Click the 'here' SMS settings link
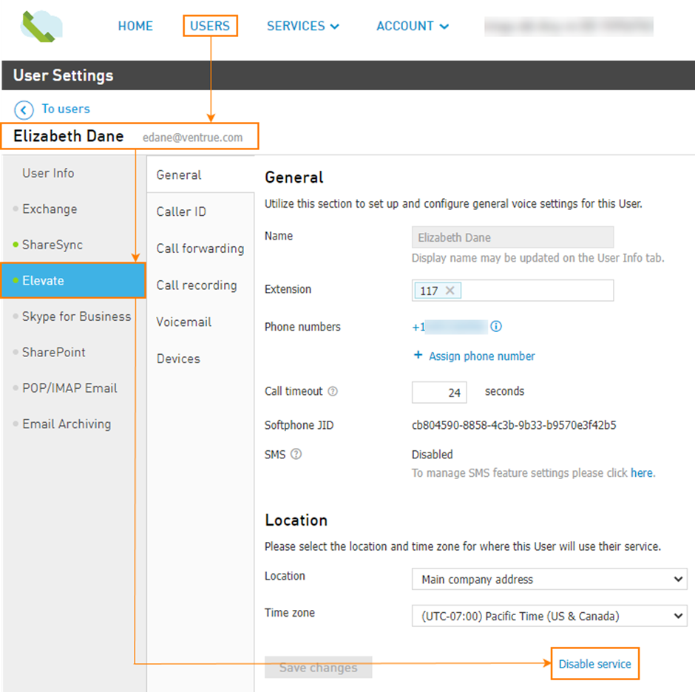The width and height of the screenshot is (695, 692). click(641, 473)
